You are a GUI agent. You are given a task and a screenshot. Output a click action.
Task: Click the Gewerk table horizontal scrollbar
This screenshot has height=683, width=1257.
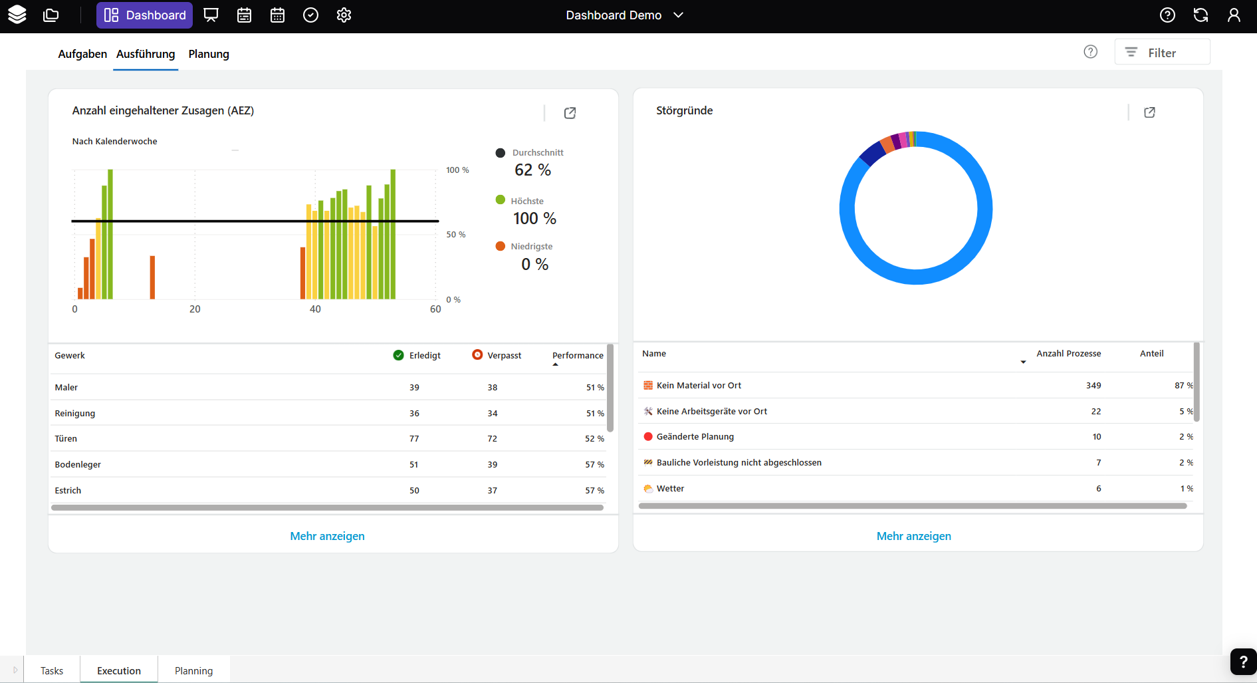coord(327,507)
